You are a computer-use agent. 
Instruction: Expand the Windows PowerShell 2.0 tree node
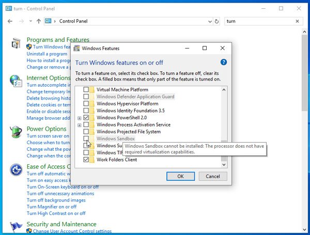[x=79, y=118]
